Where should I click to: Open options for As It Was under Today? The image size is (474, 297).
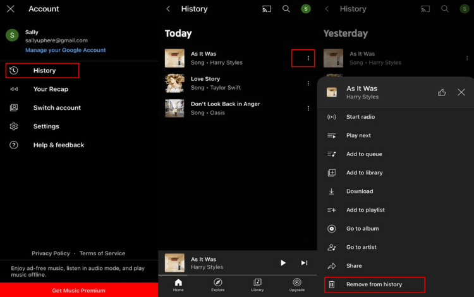click(x=308, y=58)
